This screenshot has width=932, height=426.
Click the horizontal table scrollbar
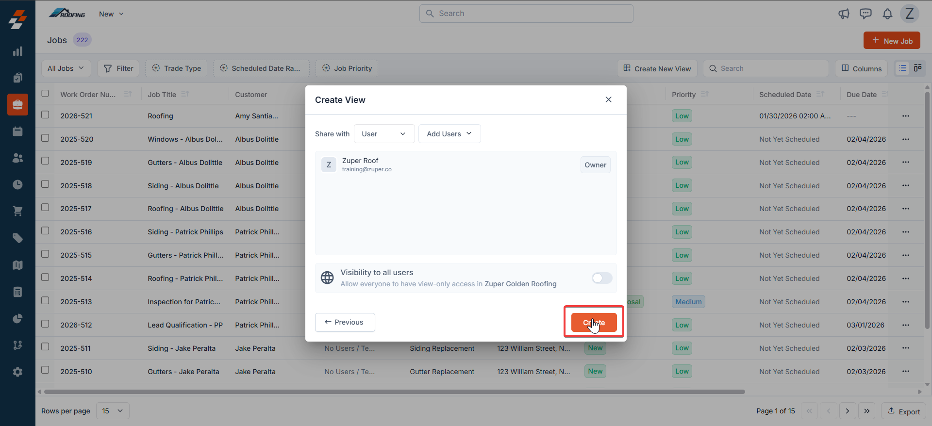[x=394, y=392]
